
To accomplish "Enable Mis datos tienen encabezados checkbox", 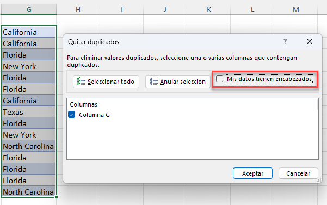I will click(x=219, y=79).
